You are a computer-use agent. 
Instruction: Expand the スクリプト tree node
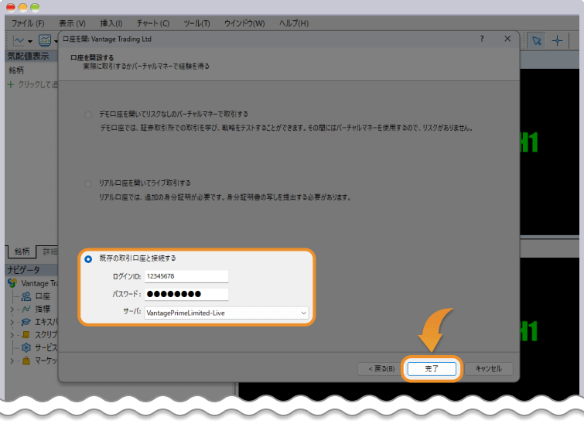[12, 335]
